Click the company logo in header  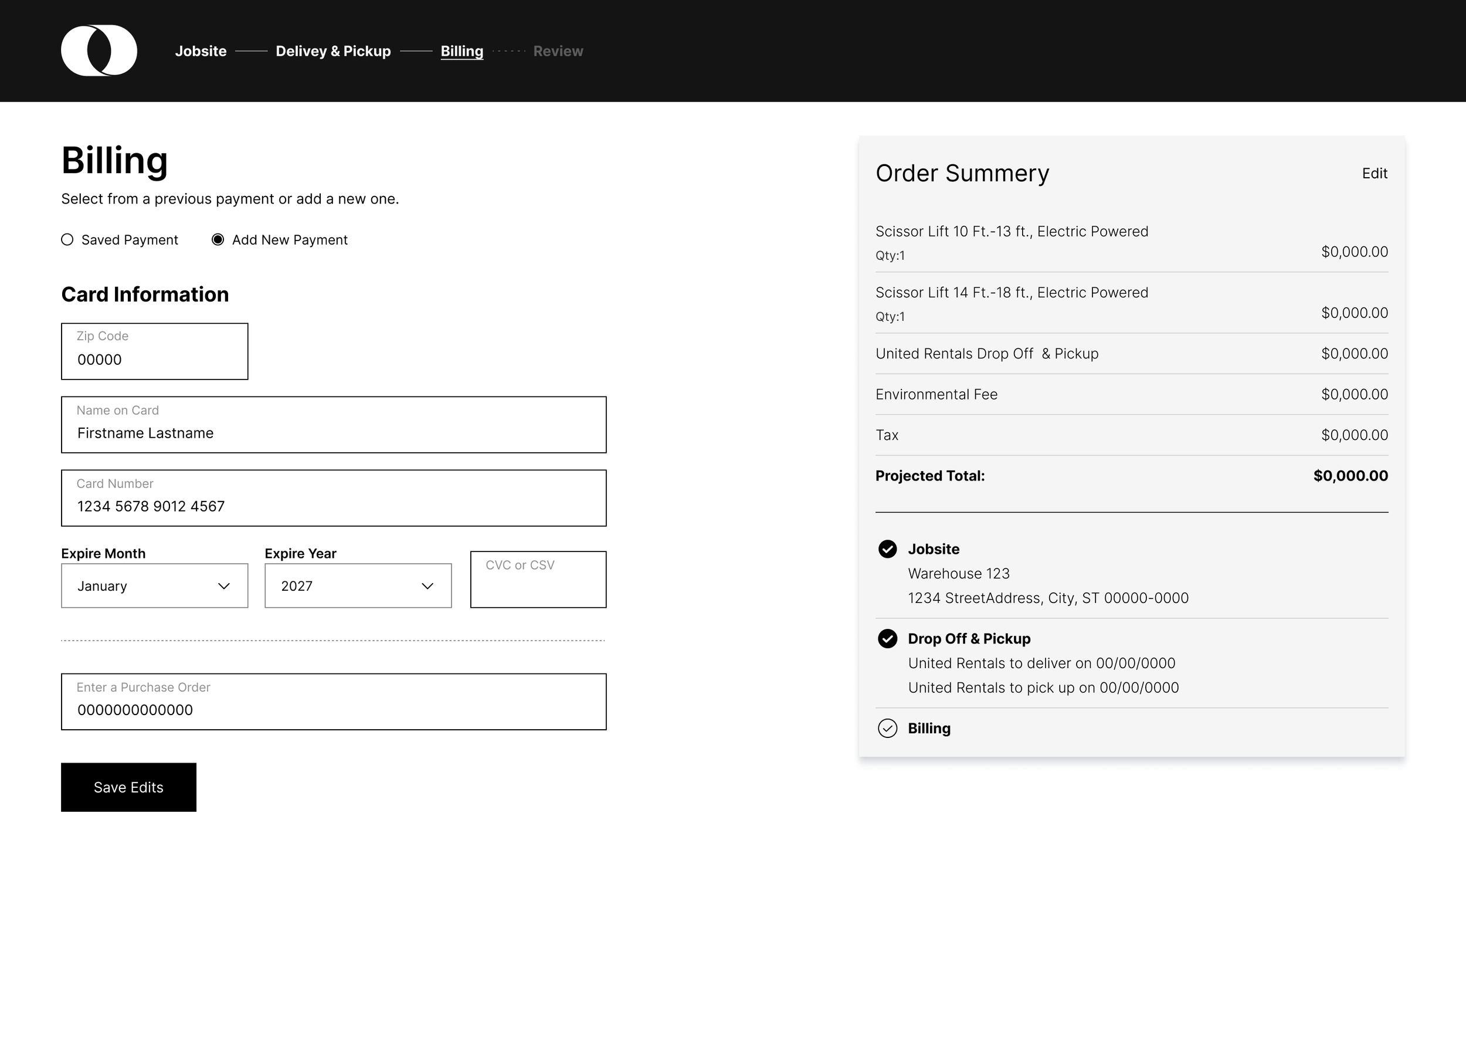coord(99,50)
